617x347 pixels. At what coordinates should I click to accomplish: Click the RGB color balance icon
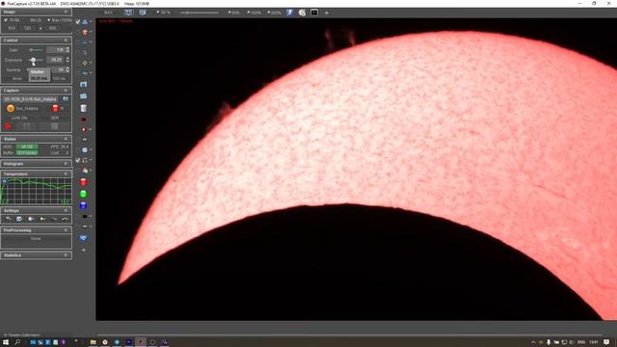85,171
